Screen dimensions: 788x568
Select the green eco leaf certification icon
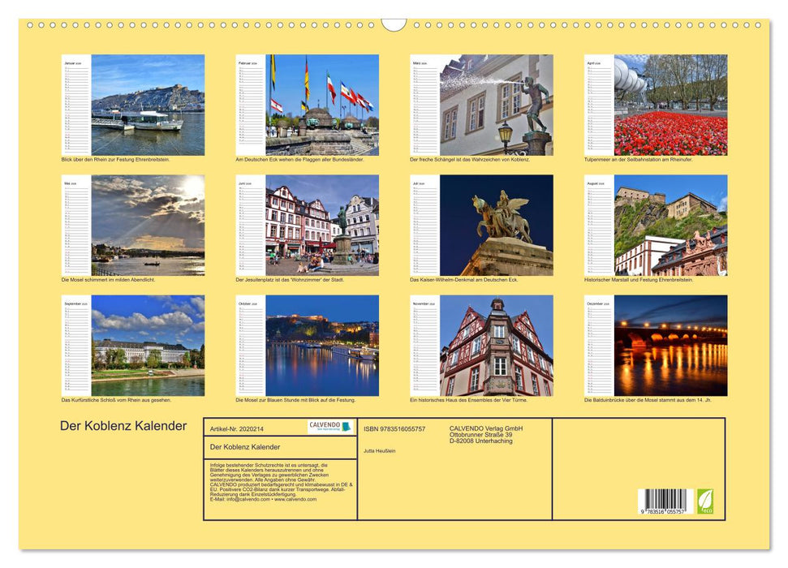[x=705, y=501]
